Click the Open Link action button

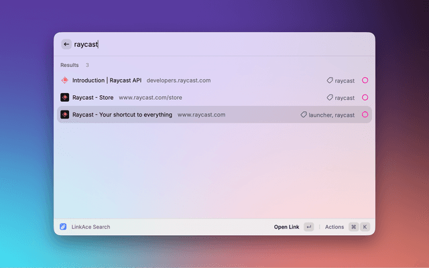(x=286, y=227)
